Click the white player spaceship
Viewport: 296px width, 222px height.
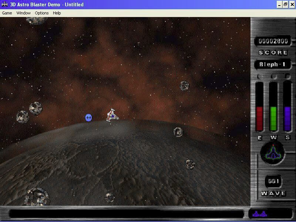(x=112, y=115)
